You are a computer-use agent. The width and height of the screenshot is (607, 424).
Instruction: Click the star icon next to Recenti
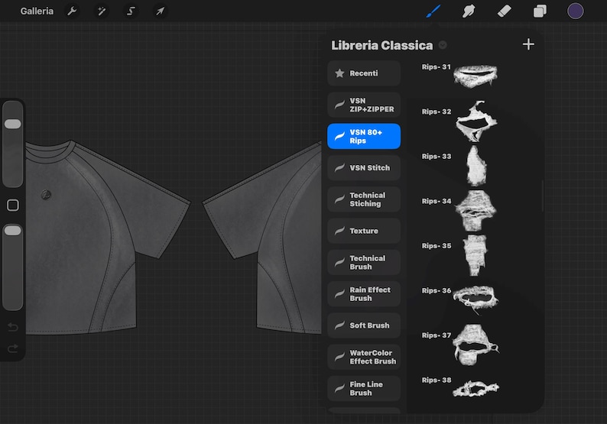tap(339, 73)
